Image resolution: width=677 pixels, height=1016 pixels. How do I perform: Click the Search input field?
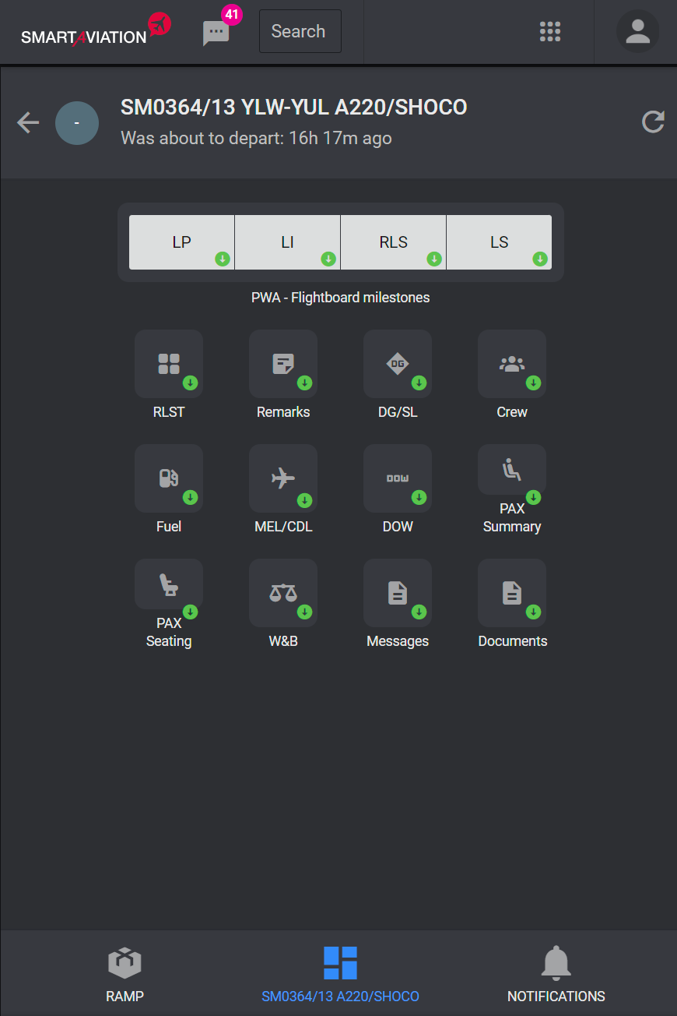point(300,31)
